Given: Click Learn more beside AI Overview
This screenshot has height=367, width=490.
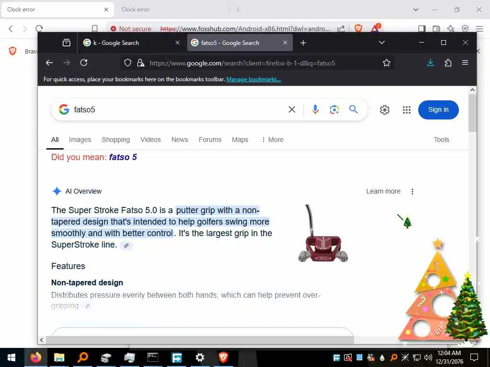Looking at the screenshot, I should coord(383,191).
